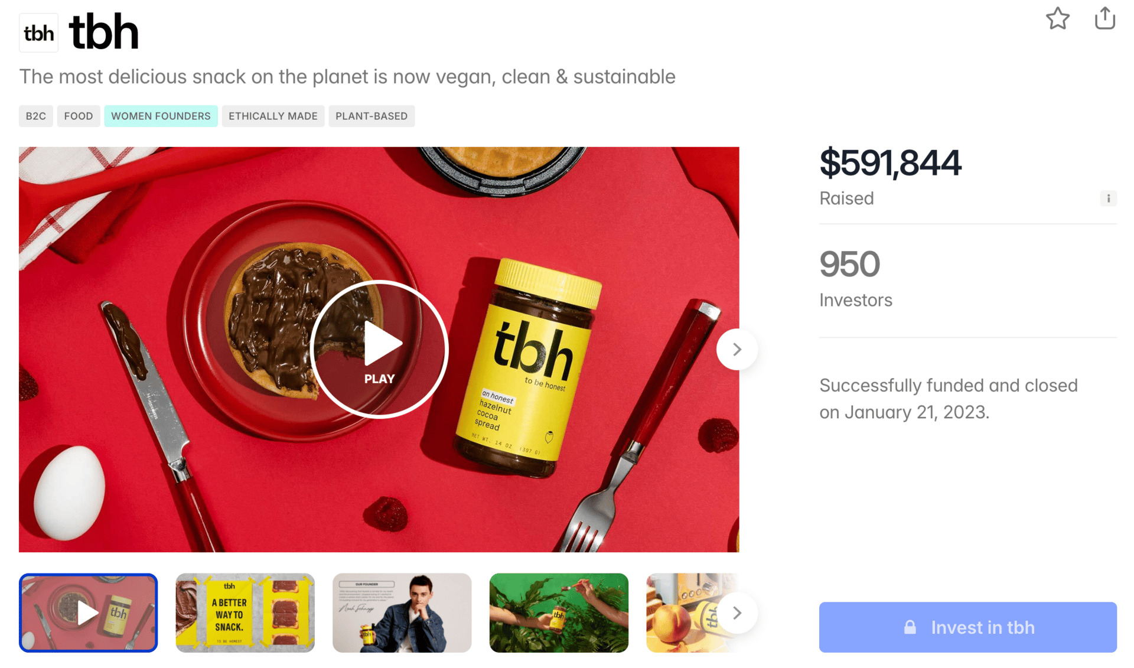
Task: Click the info icon beside Raised
Action: click(1108, 198)
